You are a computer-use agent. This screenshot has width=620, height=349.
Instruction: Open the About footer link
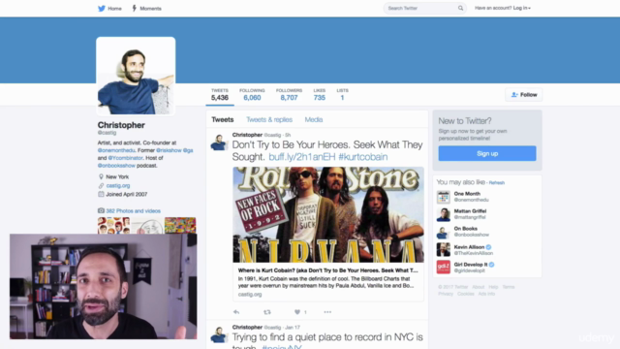(x=478, y=287)
